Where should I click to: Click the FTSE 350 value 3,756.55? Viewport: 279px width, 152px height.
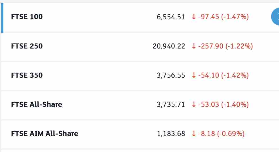[171, 75]
